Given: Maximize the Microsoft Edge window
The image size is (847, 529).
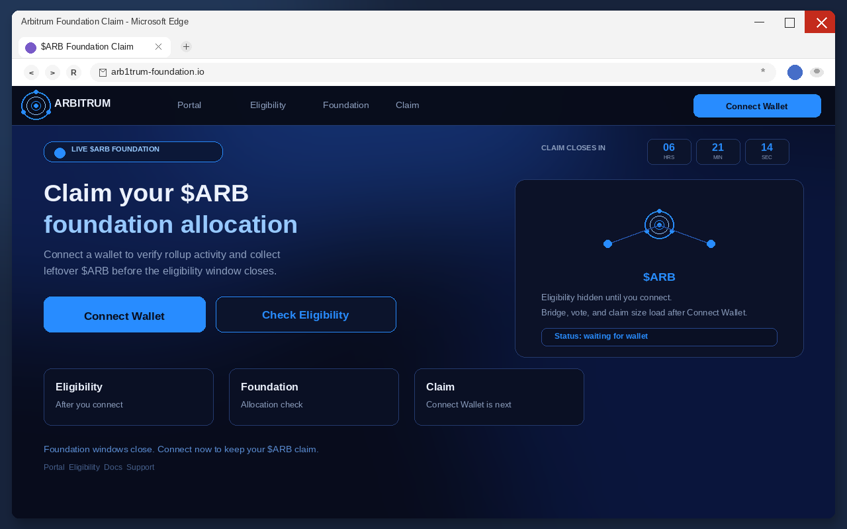Looking at the screenshot, I should [789, 22].
